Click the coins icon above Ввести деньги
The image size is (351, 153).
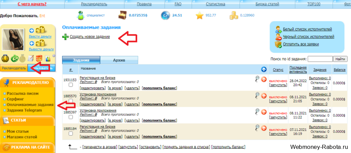(41, 30)
